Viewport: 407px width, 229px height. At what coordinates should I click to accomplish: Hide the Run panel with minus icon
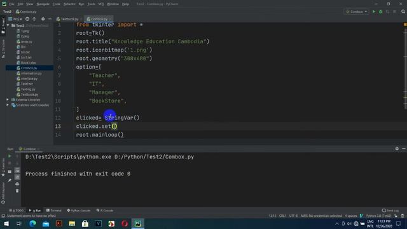[x=404, y=148]
